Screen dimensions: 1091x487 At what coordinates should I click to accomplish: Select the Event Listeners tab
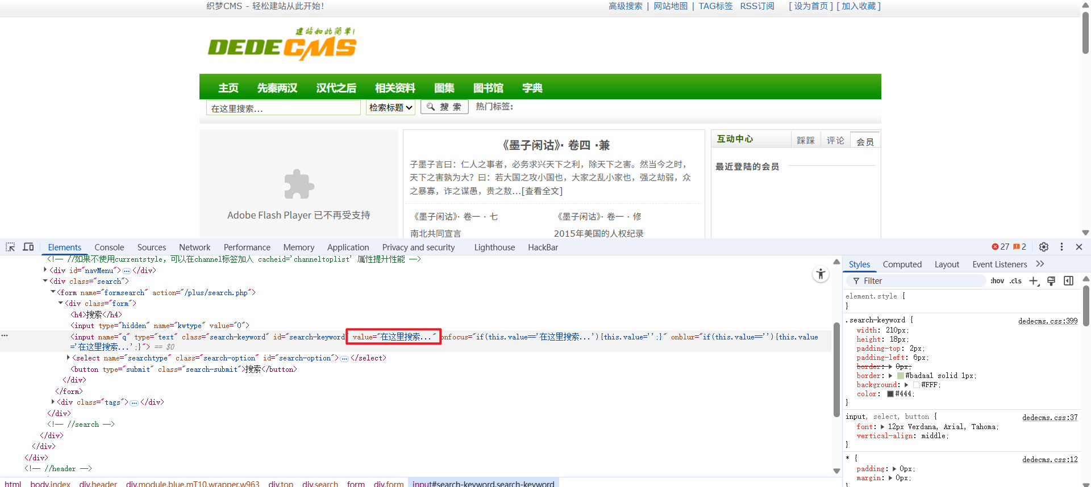pyautogui.click(x=1000, y=265)
